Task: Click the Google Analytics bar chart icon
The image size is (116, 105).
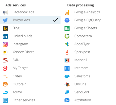Action: click(67, 12)
